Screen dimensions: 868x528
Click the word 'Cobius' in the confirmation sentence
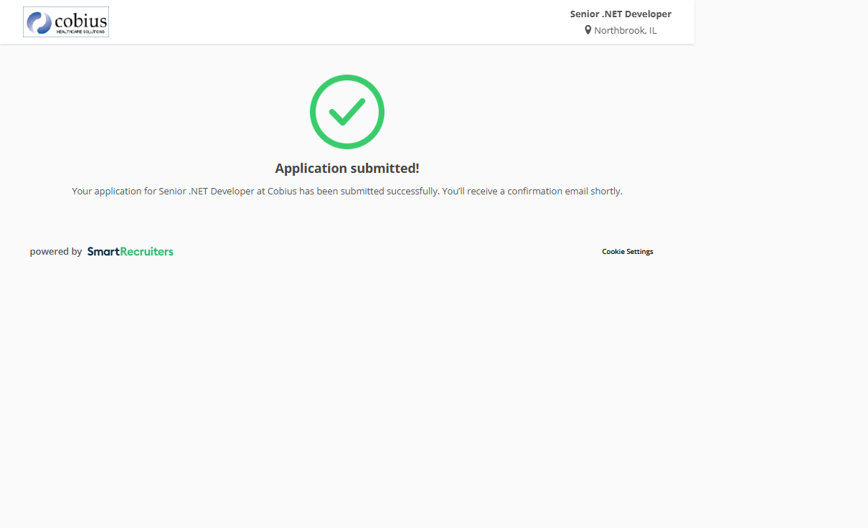(282, 192)
